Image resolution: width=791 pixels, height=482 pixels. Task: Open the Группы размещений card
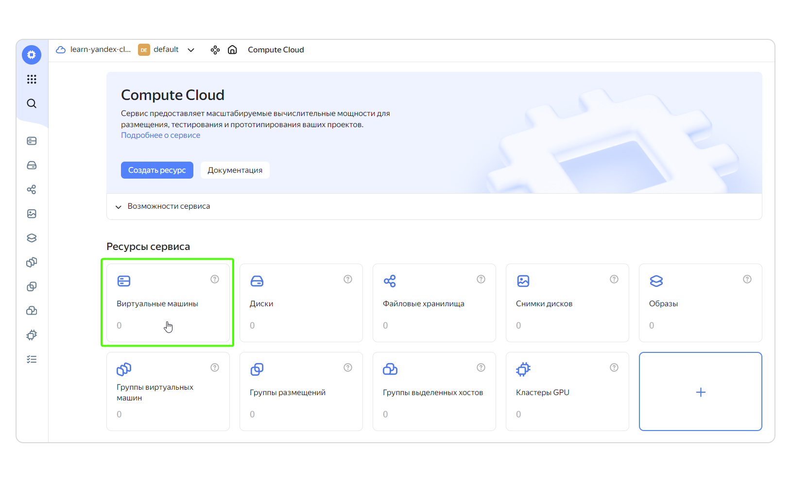click(x=301, y=391)
